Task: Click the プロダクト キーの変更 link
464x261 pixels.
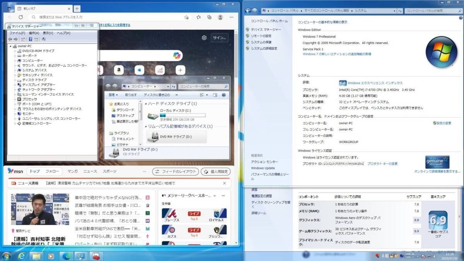Action: 382,164
